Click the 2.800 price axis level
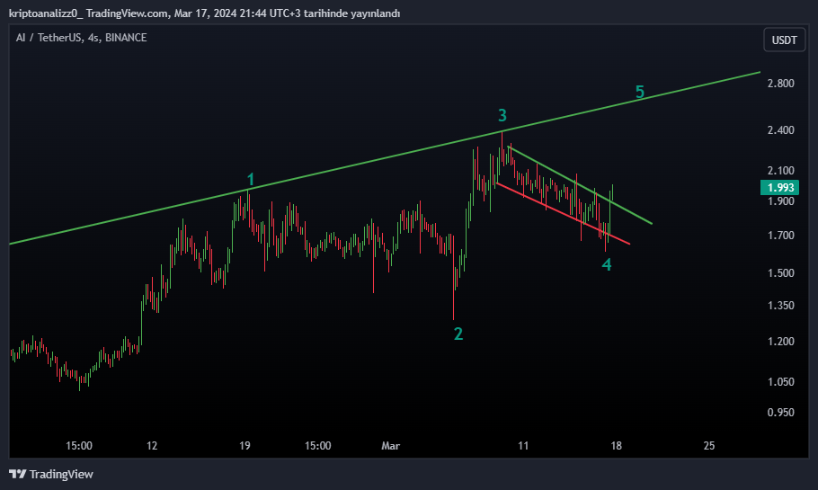 780,84
